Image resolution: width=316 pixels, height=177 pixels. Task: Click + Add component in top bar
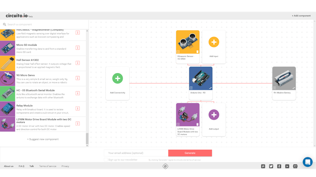click(x=301, y=16)
